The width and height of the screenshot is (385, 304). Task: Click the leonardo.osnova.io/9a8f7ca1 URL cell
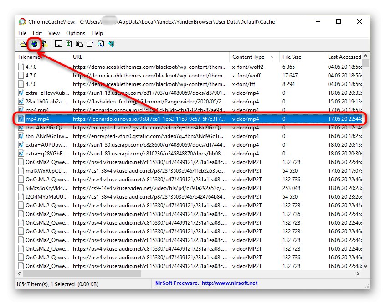click(x=149, y=119)
